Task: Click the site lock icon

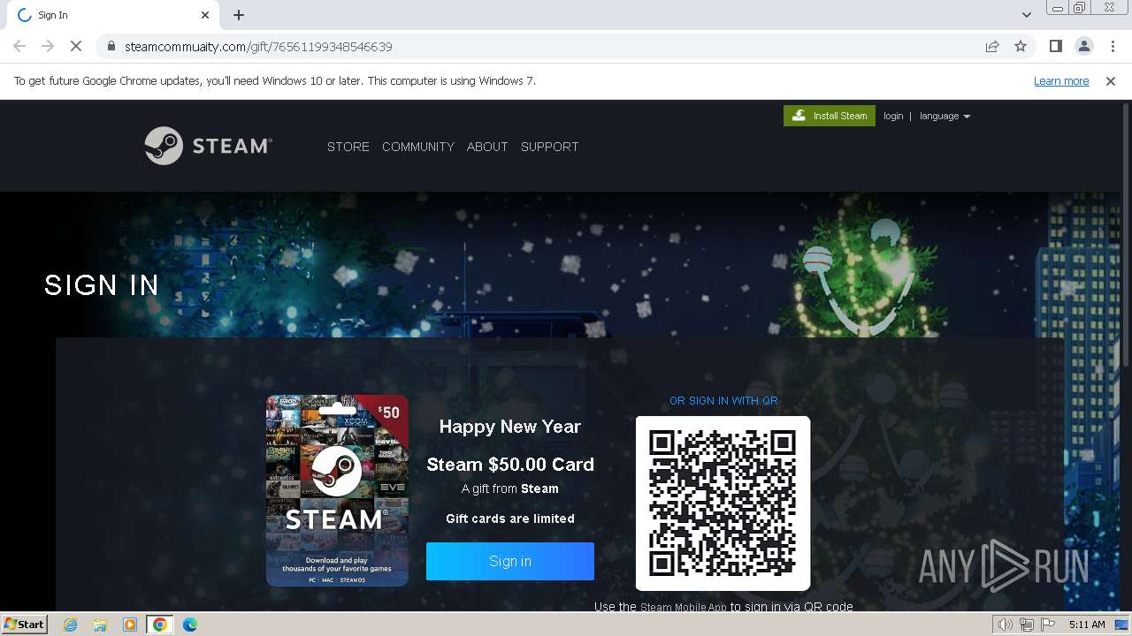Action: coord(111,46)
